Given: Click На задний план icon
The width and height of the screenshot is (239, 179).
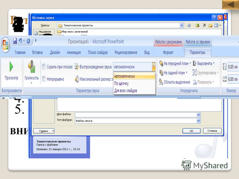Looking at the screenshot, I should (161, 72).
